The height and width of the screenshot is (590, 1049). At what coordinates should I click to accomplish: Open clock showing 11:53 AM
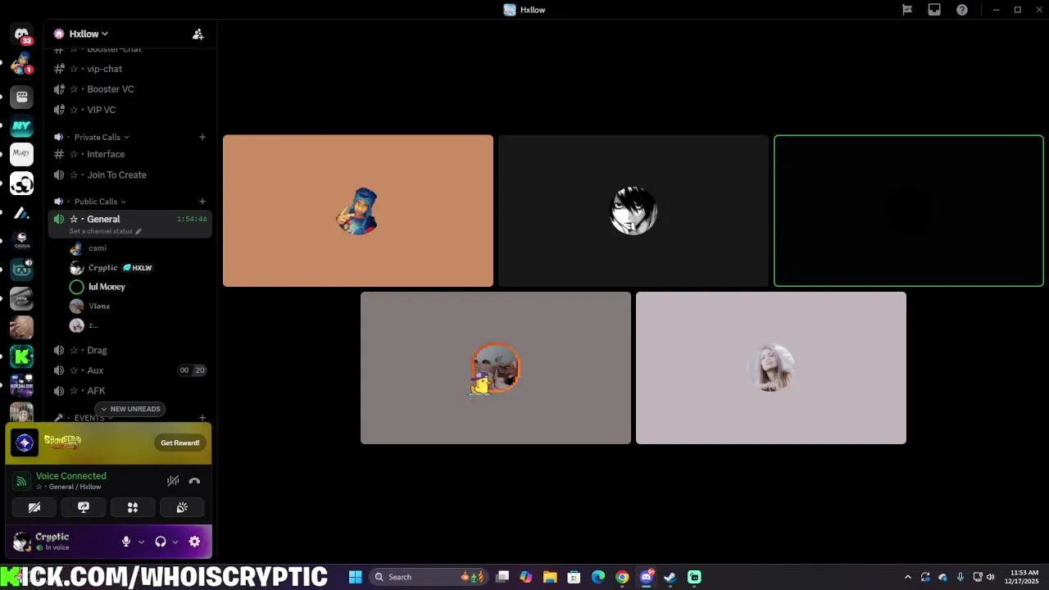click(1024, 577)
